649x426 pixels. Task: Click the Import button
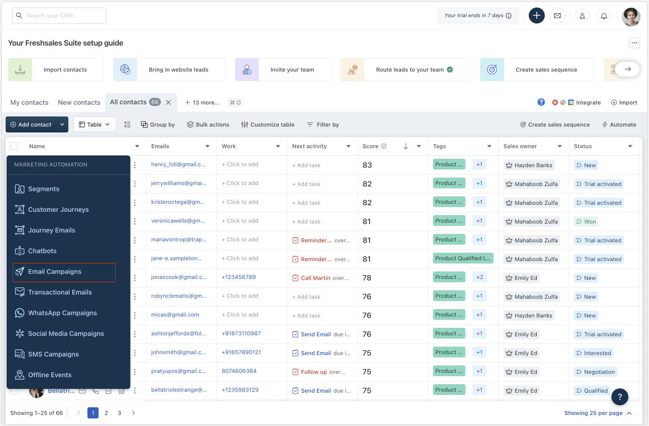(624, 102)
